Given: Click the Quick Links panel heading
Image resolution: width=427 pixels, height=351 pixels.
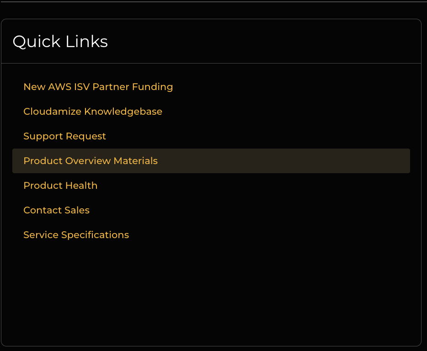Looking at the screenshot, I should pos(60,42).
